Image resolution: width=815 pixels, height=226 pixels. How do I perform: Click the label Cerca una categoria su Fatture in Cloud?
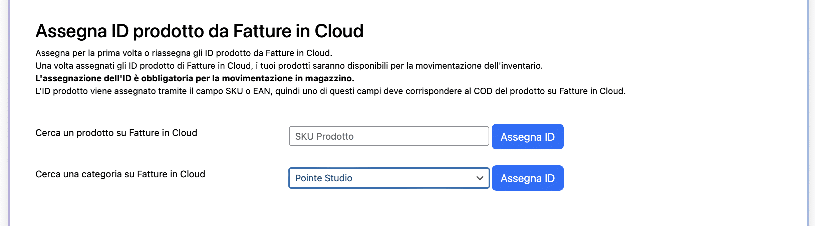coord(120,174)
